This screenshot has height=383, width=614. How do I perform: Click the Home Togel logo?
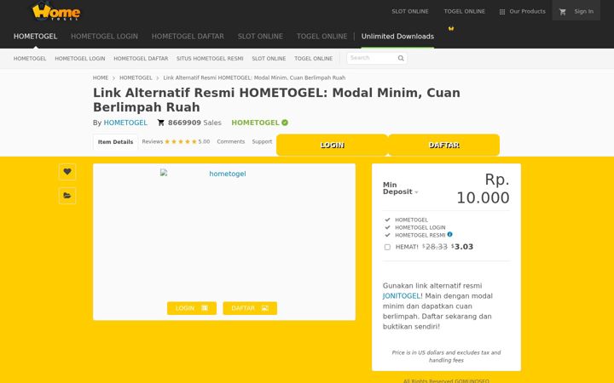(56, 11)
